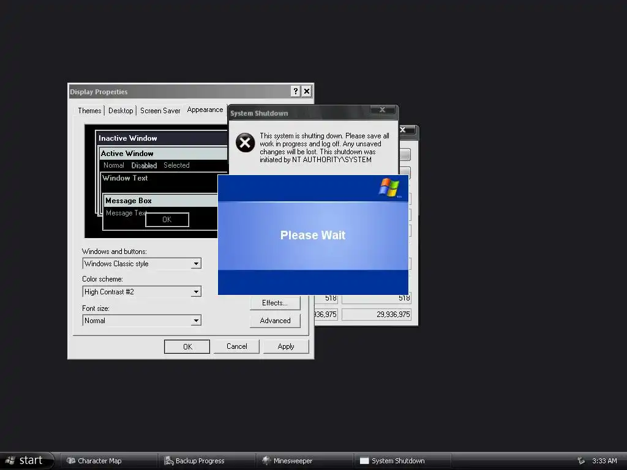This screenshot has width=627, height=470.
Task: Select the System Shutdown taskbar button
Action: point(403,461)
